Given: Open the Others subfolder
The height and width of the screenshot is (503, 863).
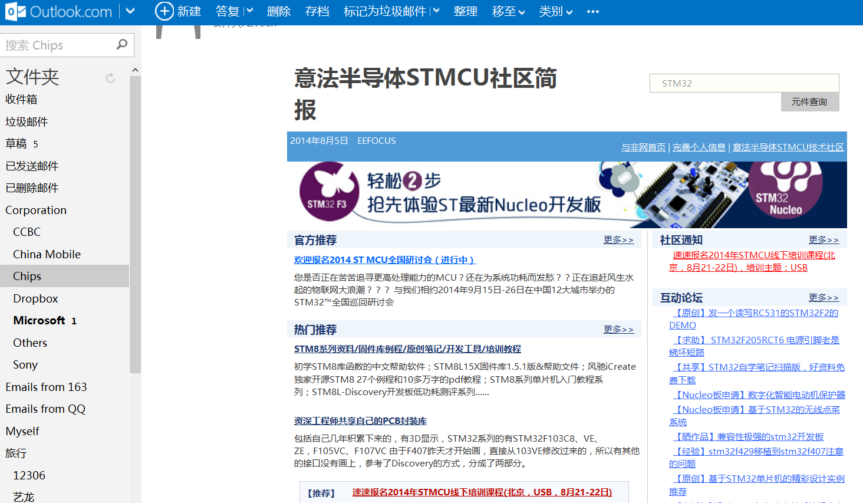Looking at the screenshot, I should [x=30, y=343].
